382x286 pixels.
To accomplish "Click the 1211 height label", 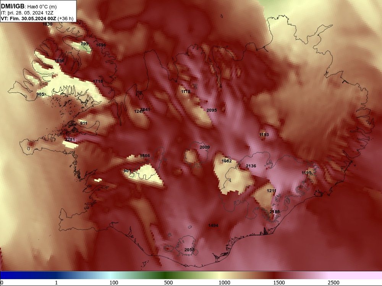I will [271, 191].
